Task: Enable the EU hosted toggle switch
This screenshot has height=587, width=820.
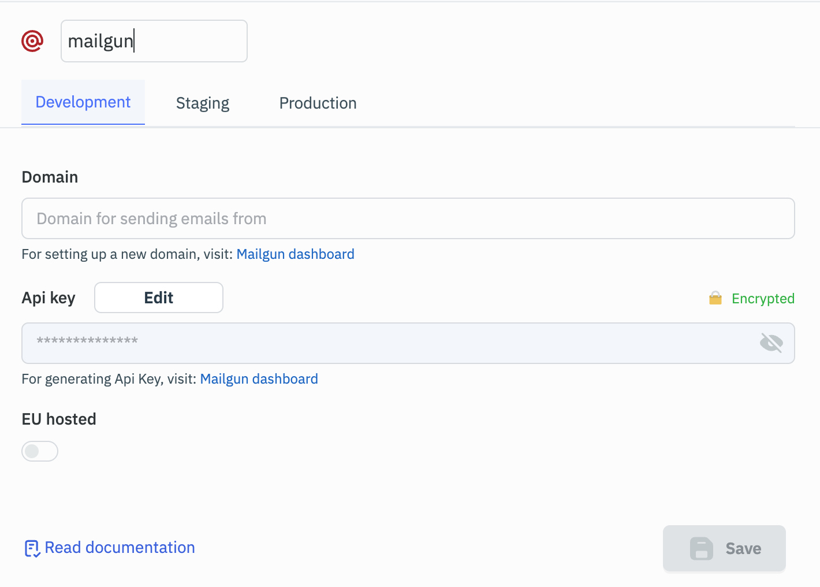Action: pos(40,451)
